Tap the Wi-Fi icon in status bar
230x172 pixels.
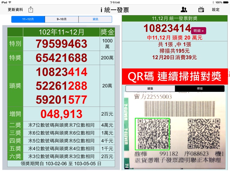pos(10,2)
